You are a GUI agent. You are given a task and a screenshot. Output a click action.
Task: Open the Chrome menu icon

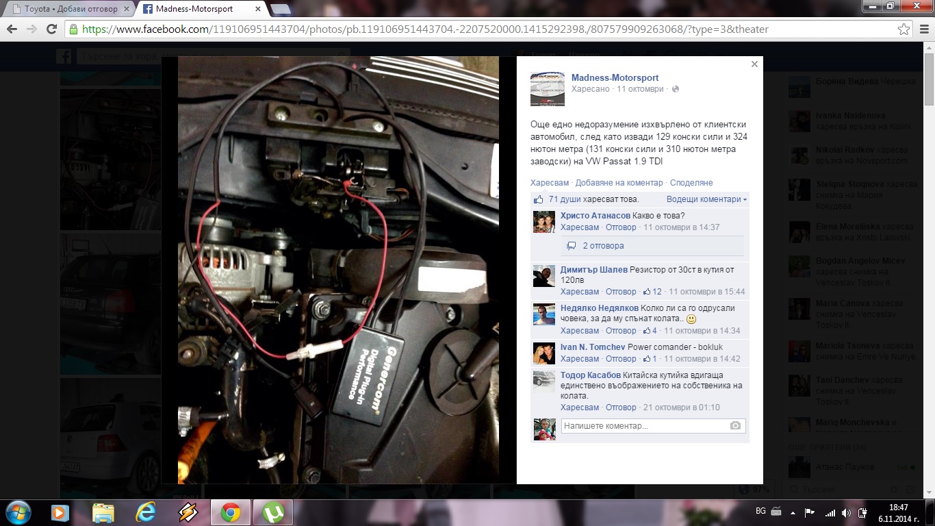tap(922, 29)
